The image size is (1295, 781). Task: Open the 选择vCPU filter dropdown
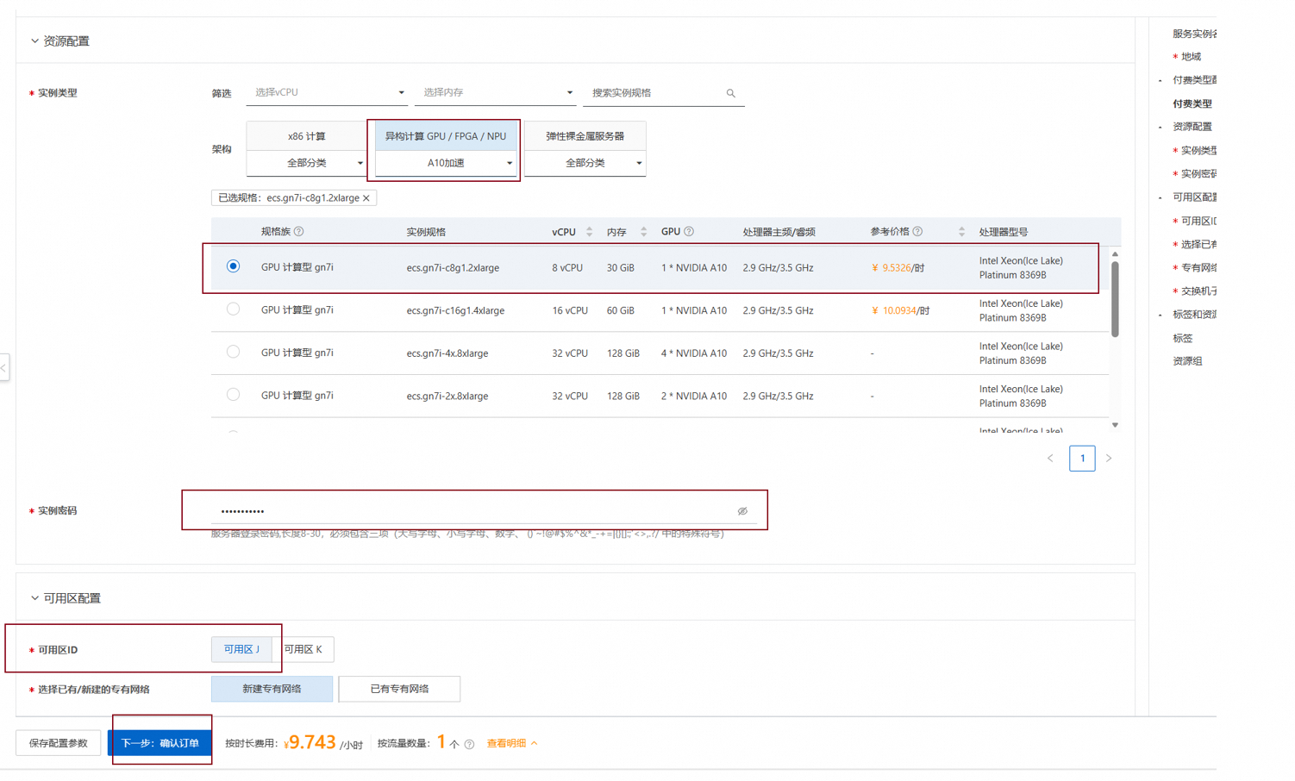[327, 93]
